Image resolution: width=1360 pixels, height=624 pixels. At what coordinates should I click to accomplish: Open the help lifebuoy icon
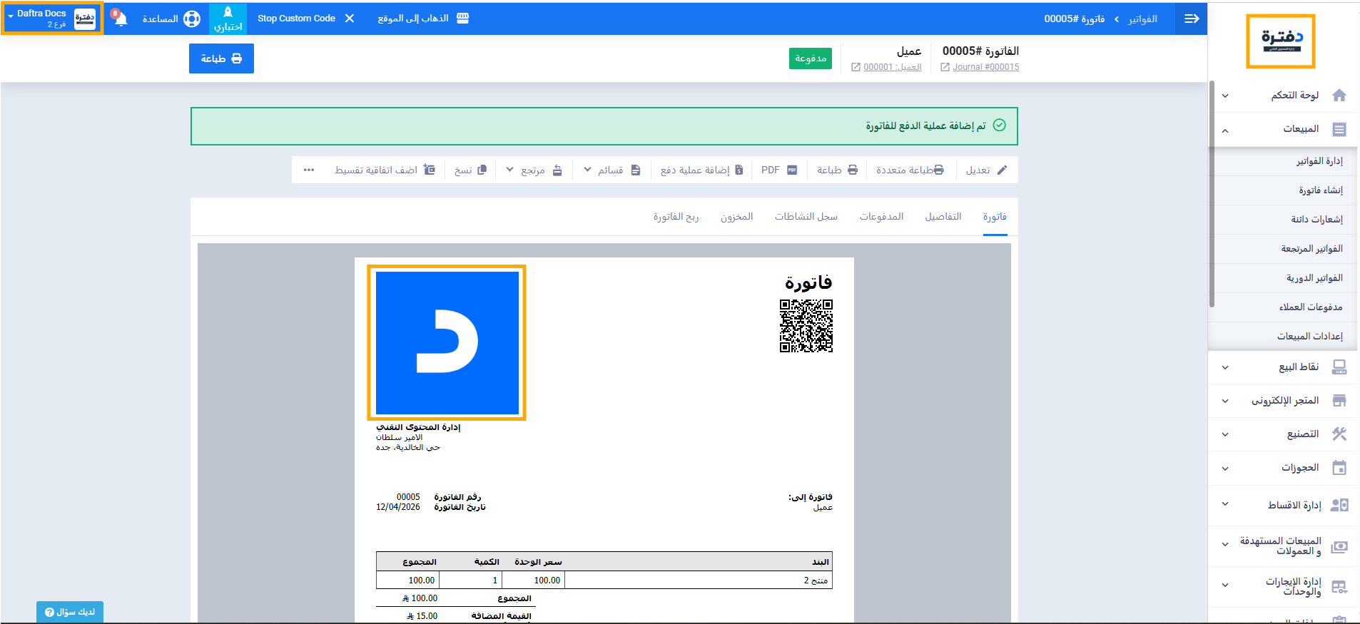191,19
